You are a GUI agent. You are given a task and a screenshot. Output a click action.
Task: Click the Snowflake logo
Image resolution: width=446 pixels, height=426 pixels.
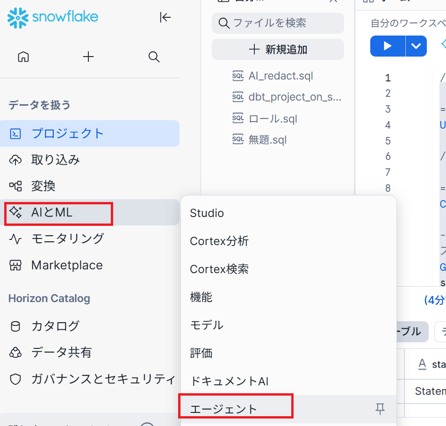(51, 18)
